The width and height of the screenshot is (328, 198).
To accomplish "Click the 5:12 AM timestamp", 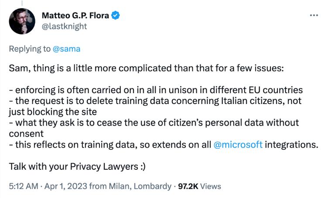I will tap(22, 186).
